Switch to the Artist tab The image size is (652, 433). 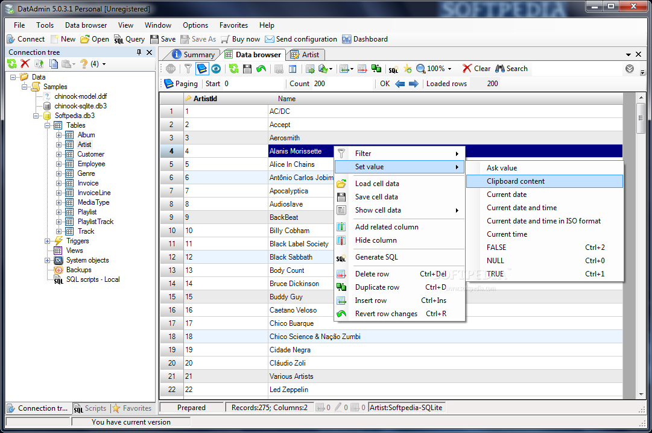click(x=305, y=54)
